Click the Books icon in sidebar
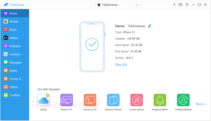Image resolution: width=211 pixels, height=121 pixels. point(6,70)
